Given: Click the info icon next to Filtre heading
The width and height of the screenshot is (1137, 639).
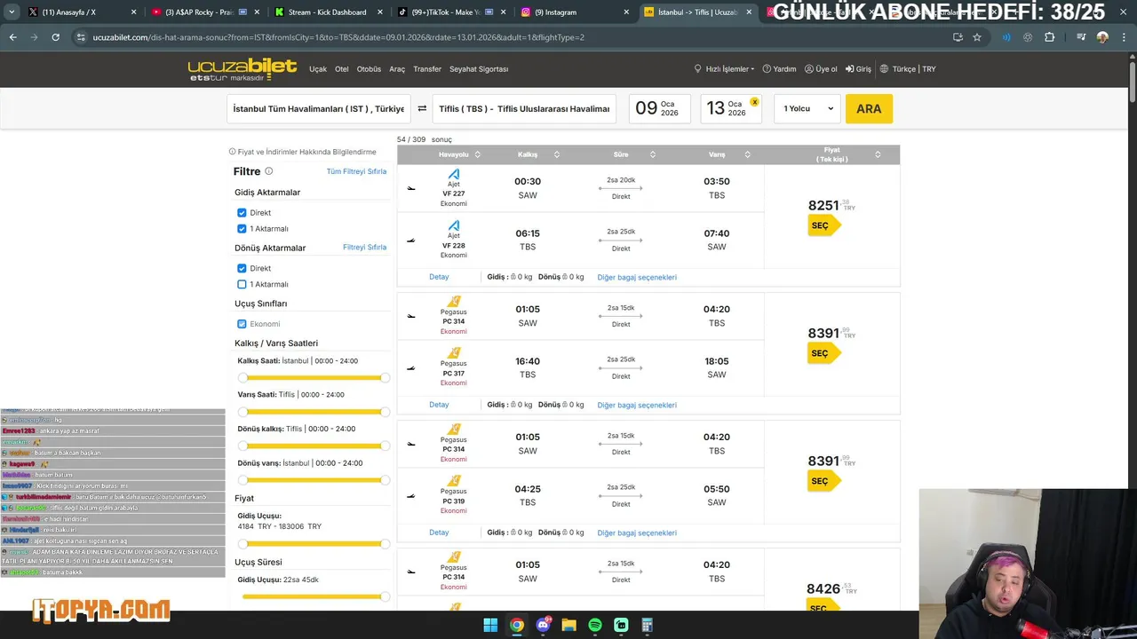Looking at the screenshot, I should [269, 171].
